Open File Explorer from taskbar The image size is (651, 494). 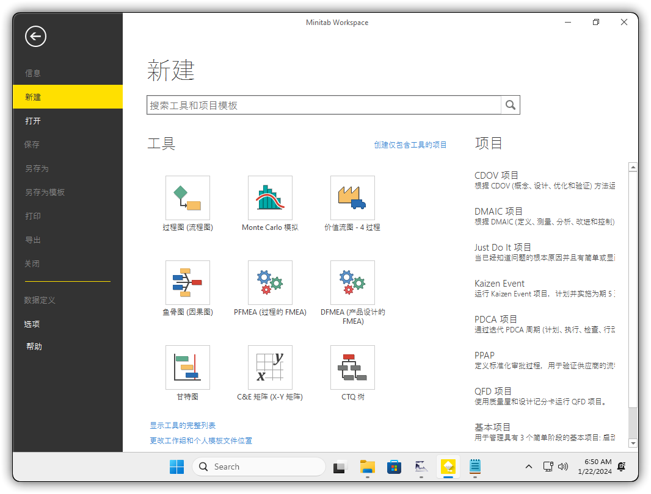pyautogui.click(x=367, y=467)
